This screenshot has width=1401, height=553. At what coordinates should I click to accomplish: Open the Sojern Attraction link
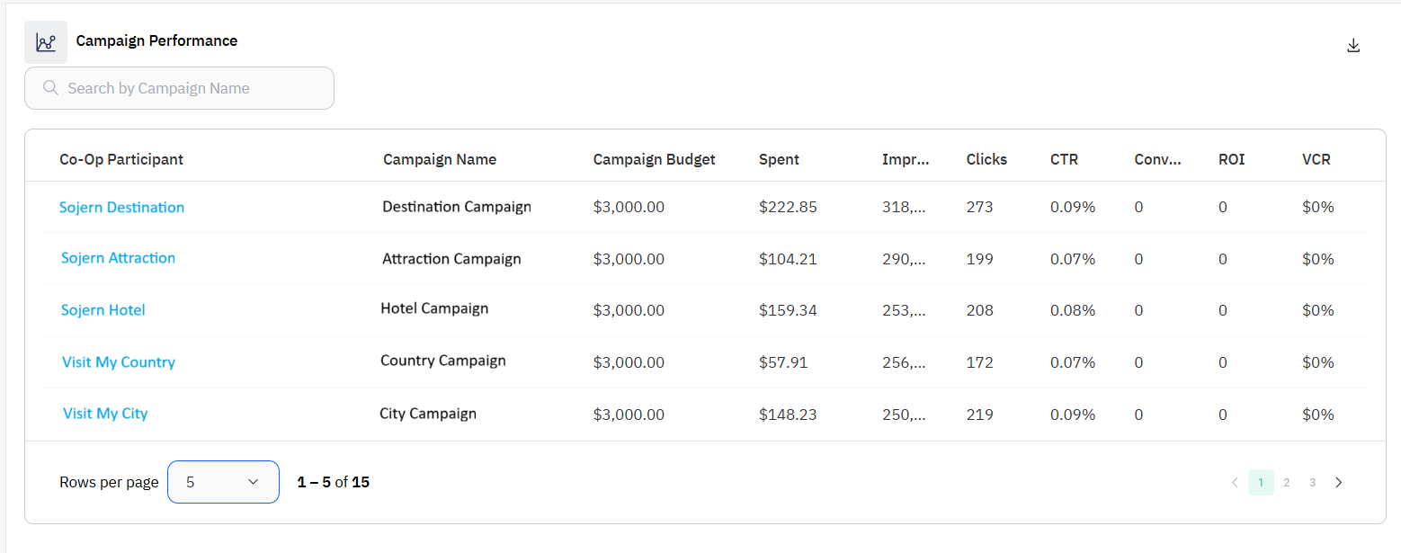[x=118, y=258]
